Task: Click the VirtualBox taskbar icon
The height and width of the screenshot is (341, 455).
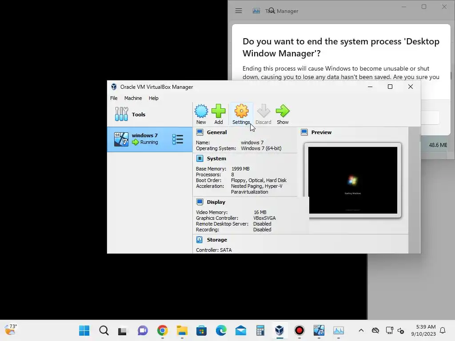Action: pos(279,330)
